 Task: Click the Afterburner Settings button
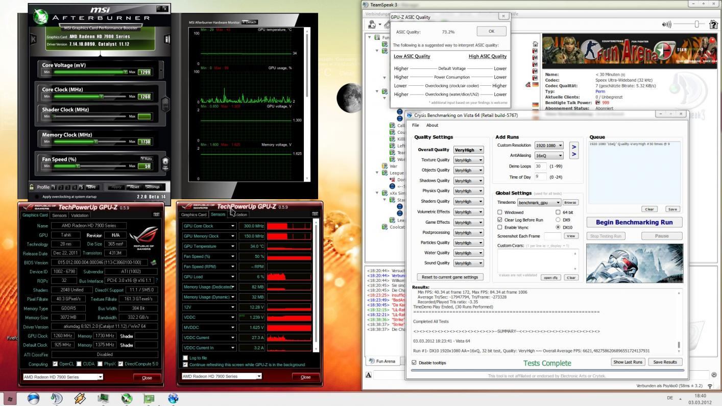[x=152, y=187]
